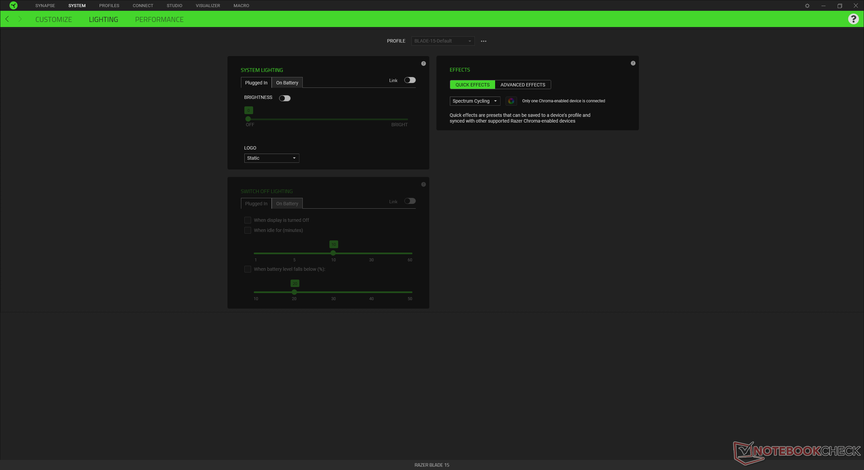864x470 pixels.
Task: Select System Lighting Plugged In tab
Action: [256, 82]
